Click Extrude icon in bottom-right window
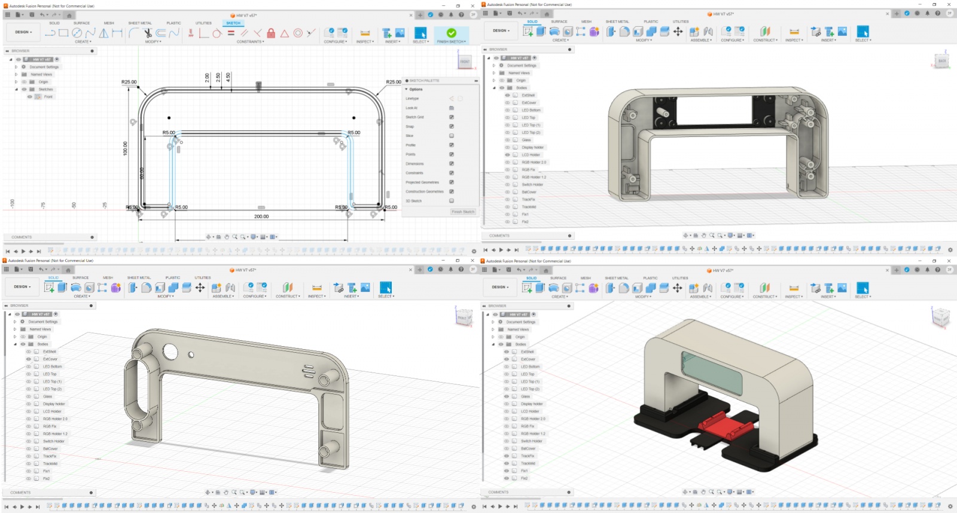Image resolution: width=957 pixels, height=513 pixels. tap(540, 288)
